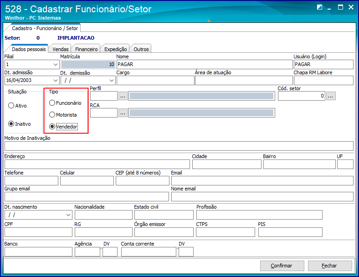This screenshot has width=359, height=277.
Task: Switch to the Dados pessoais tab
Action: tap(29, 49)
